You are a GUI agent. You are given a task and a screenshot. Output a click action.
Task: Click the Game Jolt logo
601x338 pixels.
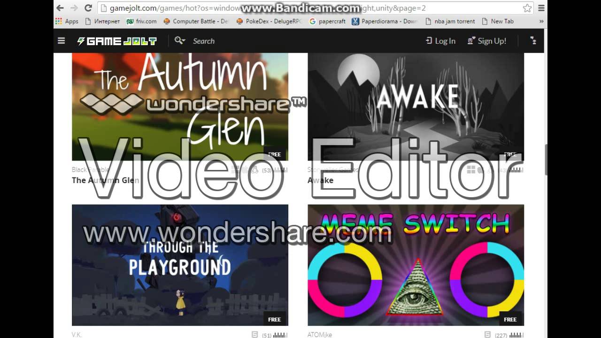(x=117, y=41)
